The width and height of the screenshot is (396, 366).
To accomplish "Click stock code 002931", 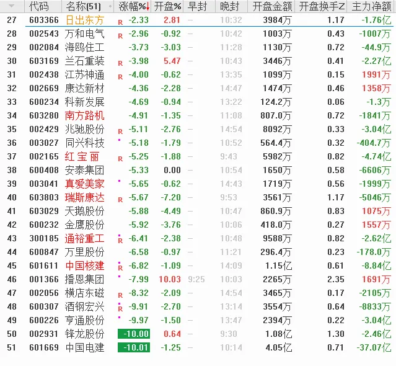I will 44,334.
